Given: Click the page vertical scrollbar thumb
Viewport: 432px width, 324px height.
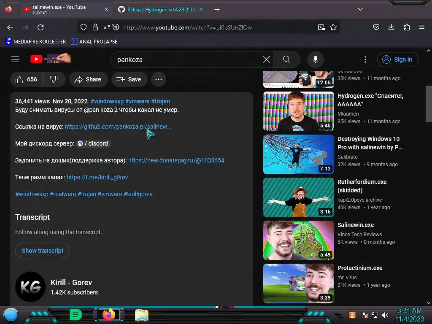Looking at the screenshot, I should (429, 104).
